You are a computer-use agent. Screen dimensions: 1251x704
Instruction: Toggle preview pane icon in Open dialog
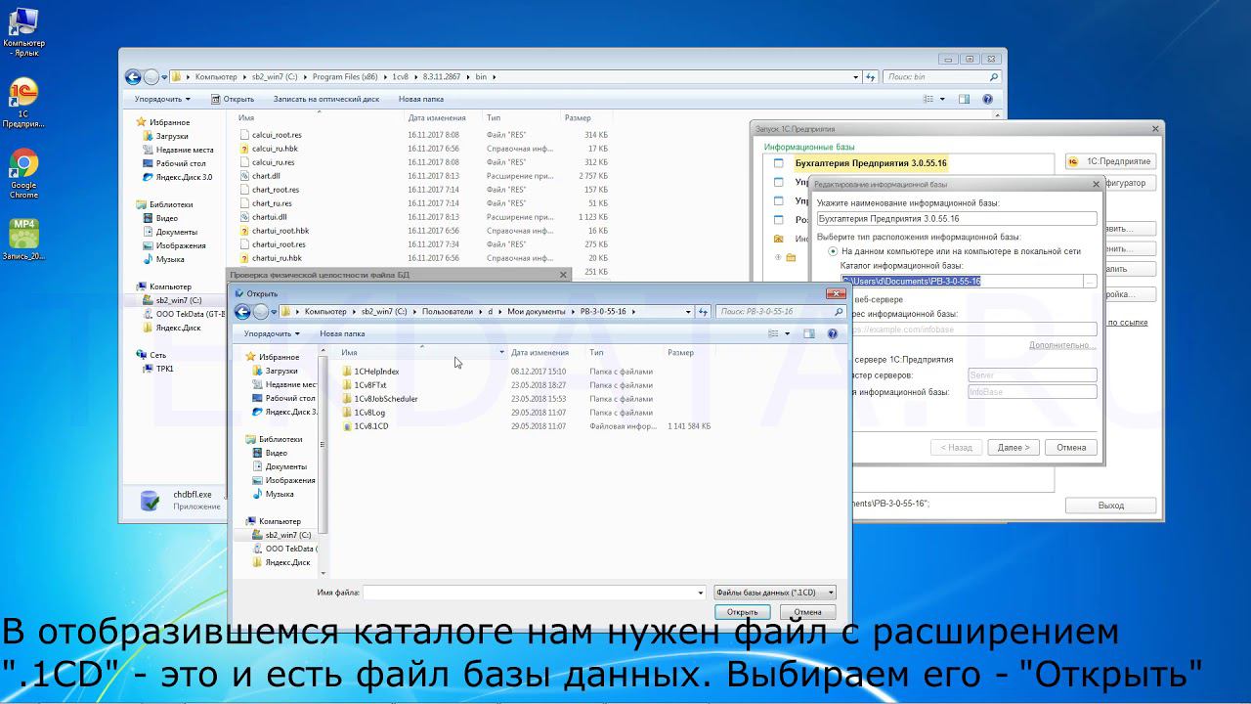808,333
